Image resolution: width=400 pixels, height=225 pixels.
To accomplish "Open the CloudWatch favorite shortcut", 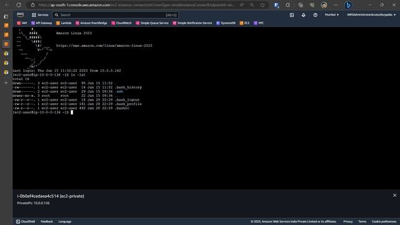I will click(x=122, y=23).
